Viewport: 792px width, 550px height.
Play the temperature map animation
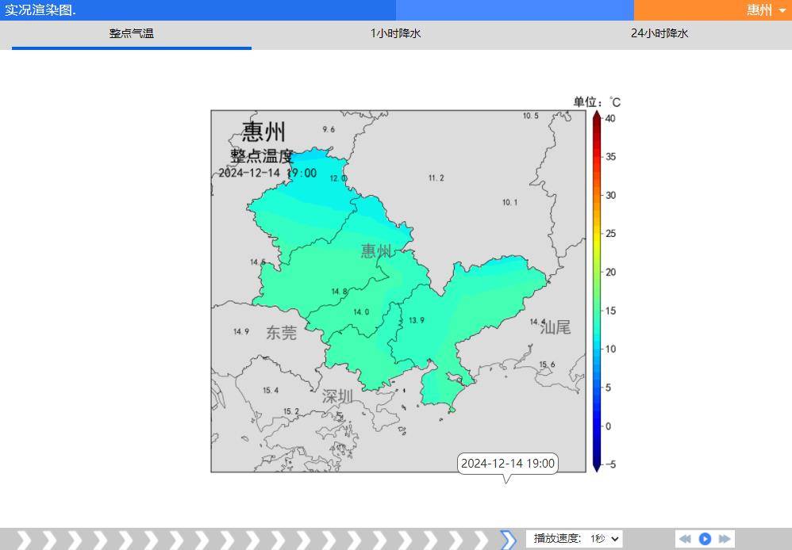click(705, 539)
